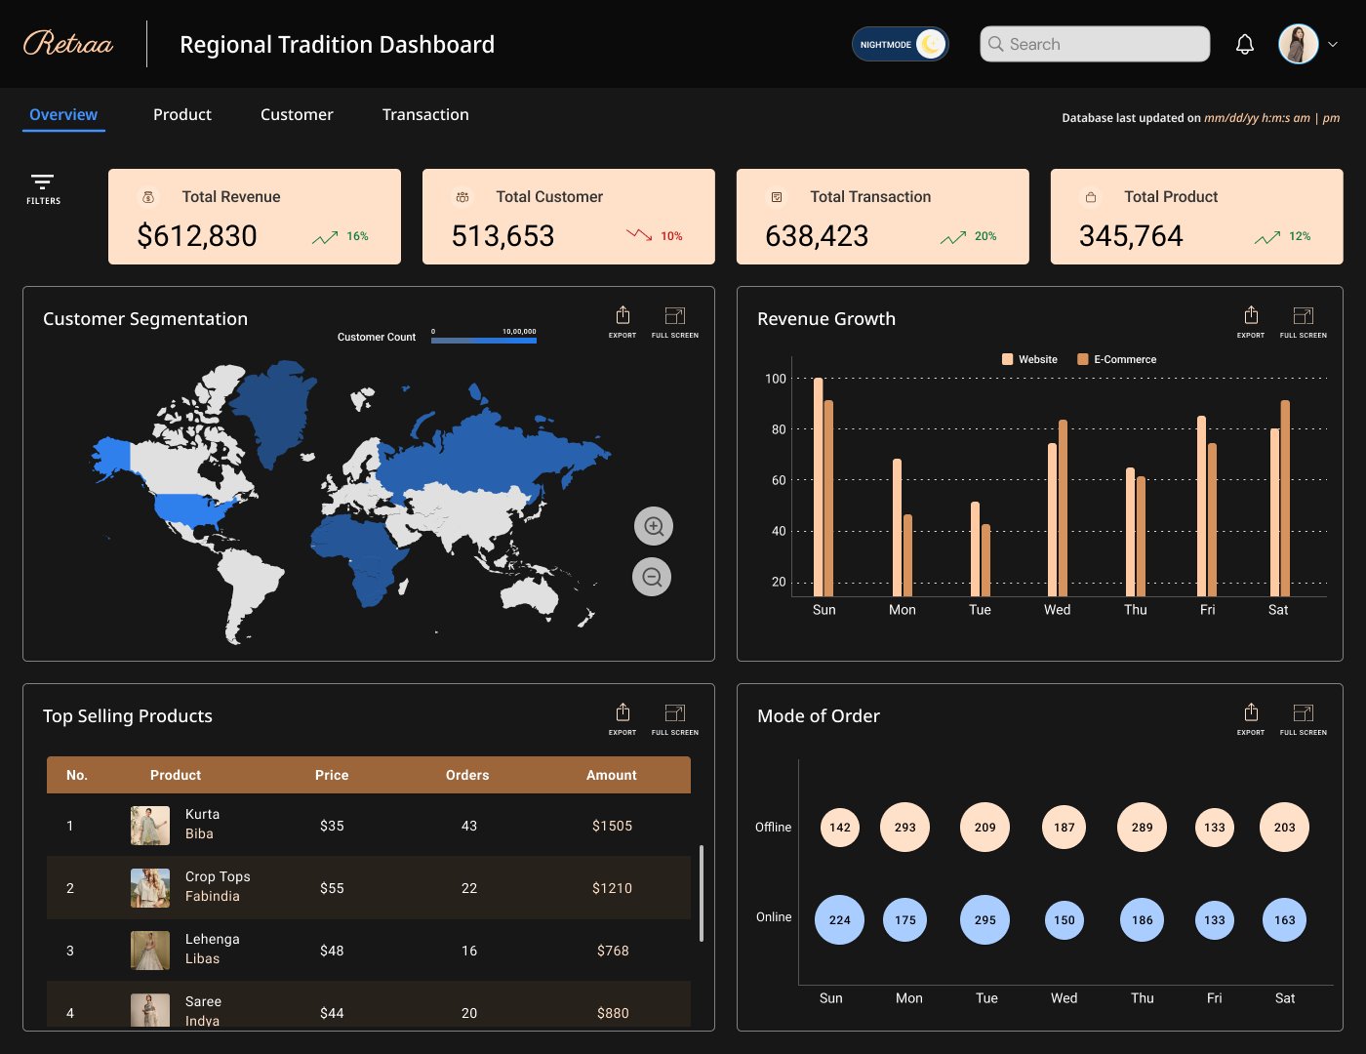
Task: Toggle the E-Commerce legend series
Action: (x=1116, y=360)
